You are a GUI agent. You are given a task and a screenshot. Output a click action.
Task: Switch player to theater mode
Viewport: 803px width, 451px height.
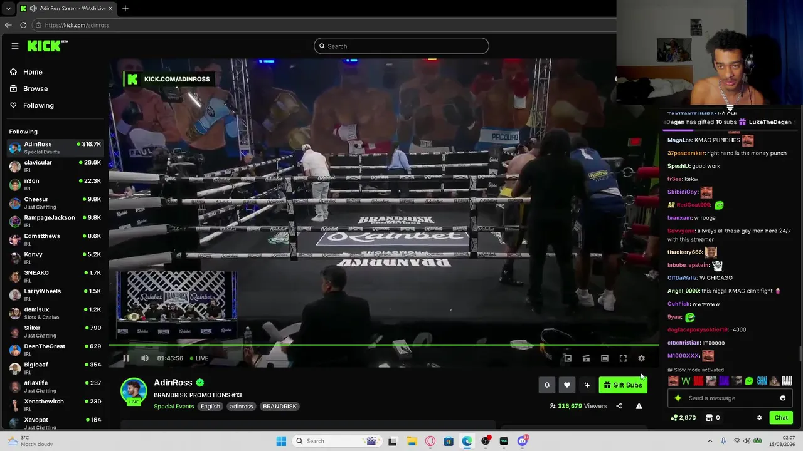[605, 358]
